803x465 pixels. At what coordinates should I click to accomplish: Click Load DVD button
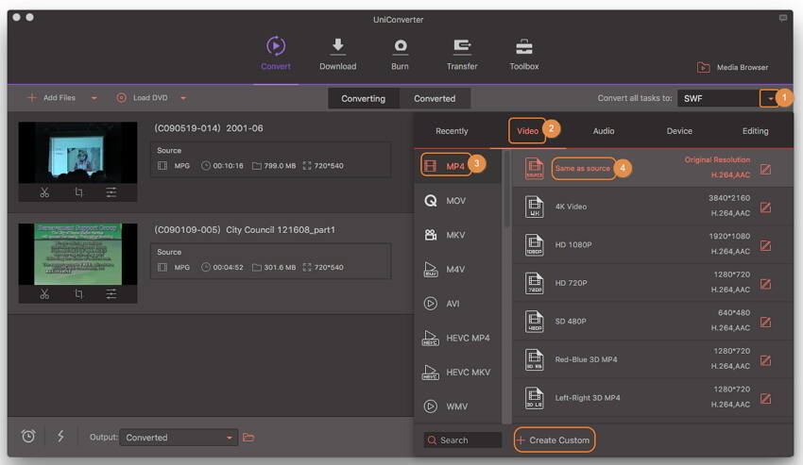(x=143, y=98)
